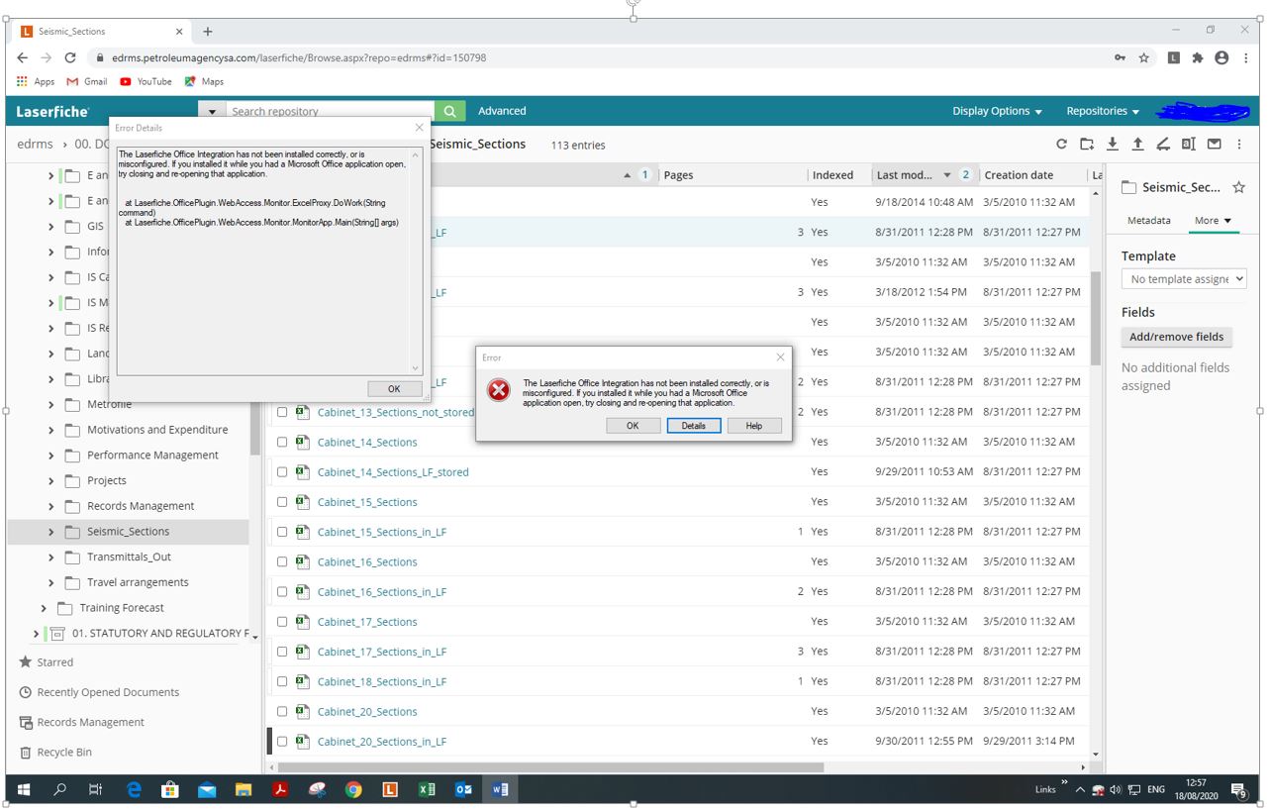Image resolution: width=1271 pixels, height=811 pixels.
Task: Open the Display Options dropdown
Action: coord(997,111)
